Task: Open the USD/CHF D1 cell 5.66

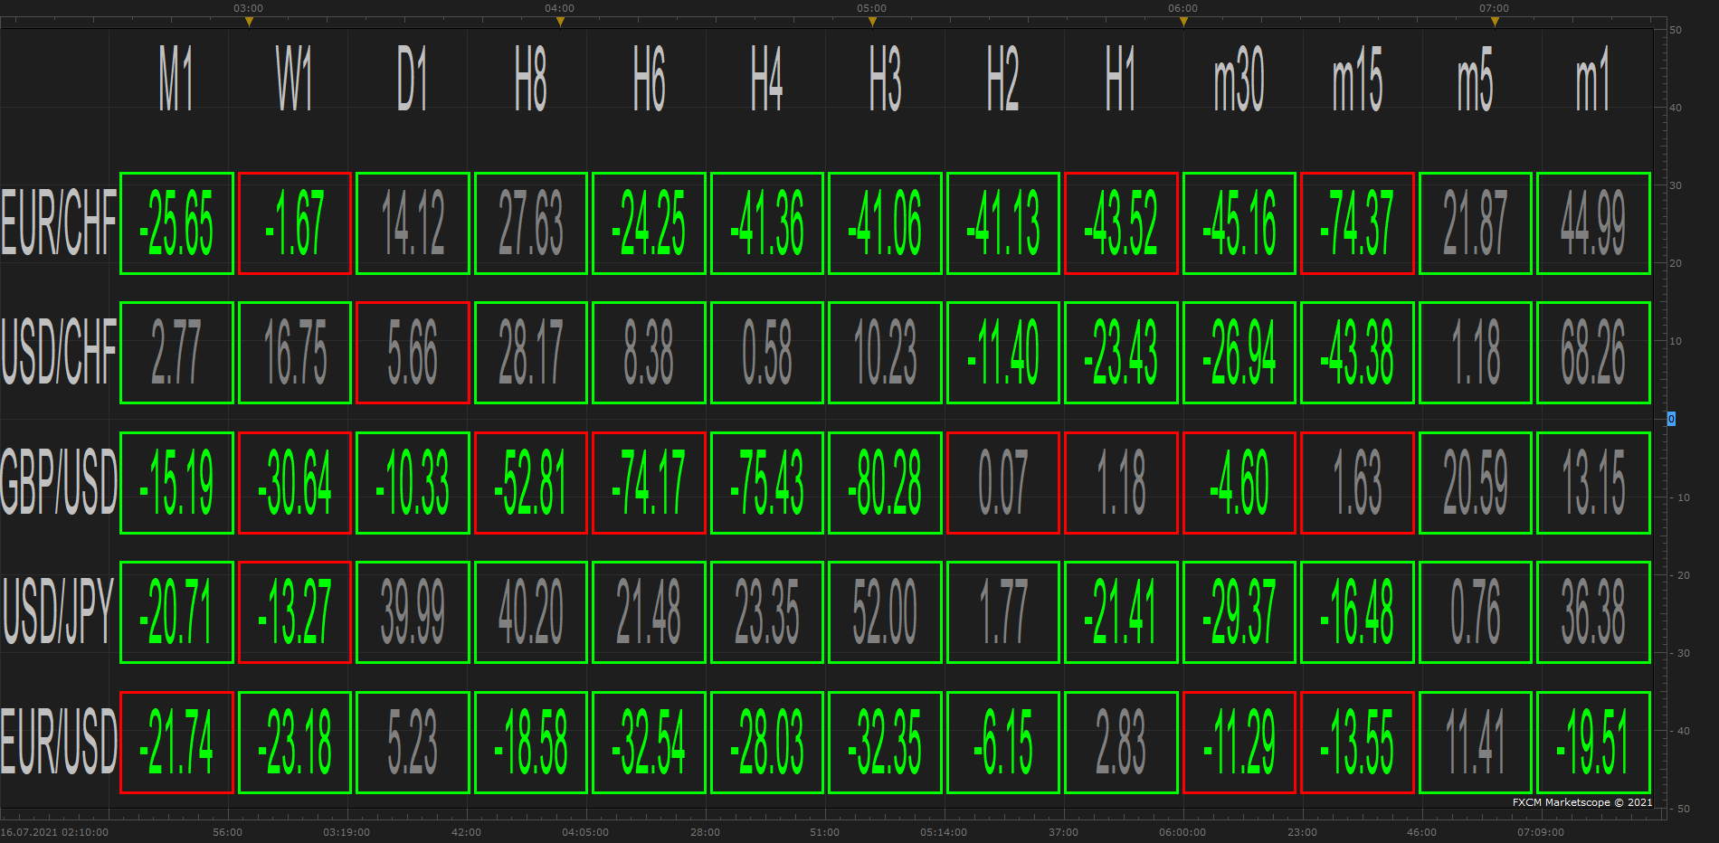Action: (x=413, y=353)
